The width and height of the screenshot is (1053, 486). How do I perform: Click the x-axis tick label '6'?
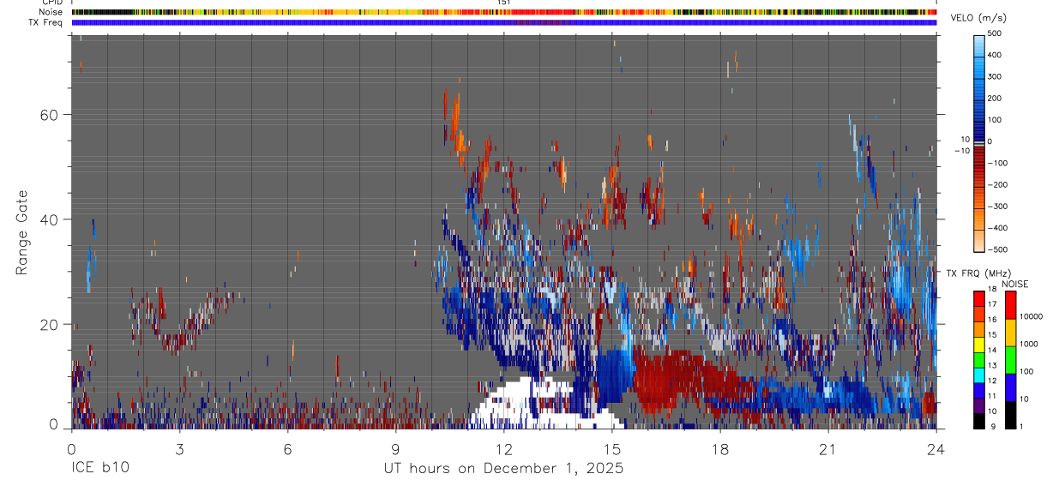[x=288, y=449]
